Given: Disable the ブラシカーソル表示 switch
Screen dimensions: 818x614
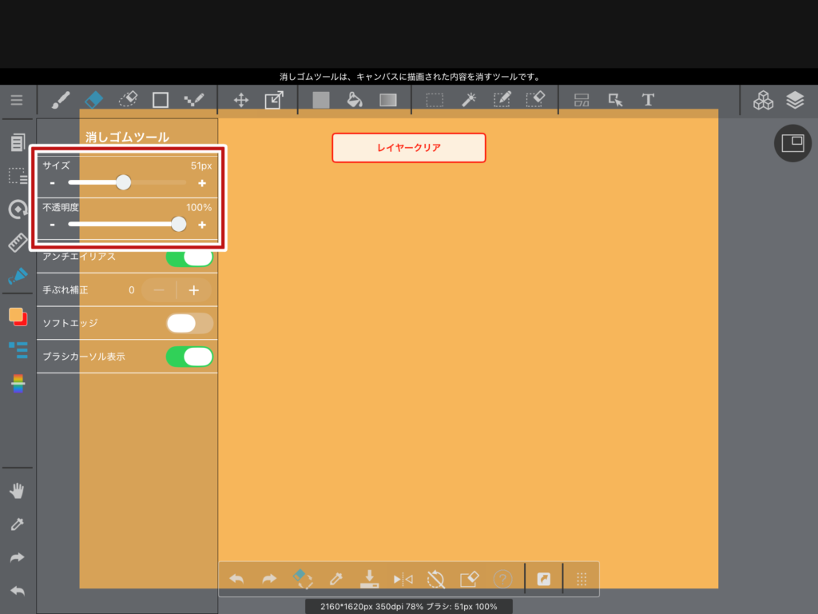Looking at the screenshot, I should 189,357.
